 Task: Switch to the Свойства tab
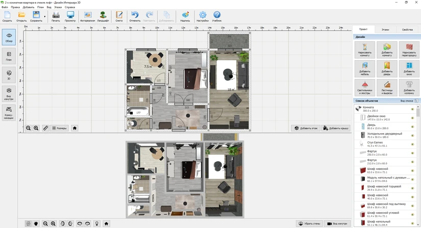pos(407,30)
